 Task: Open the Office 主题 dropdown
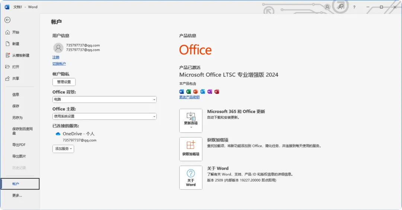tap(104, 117)
